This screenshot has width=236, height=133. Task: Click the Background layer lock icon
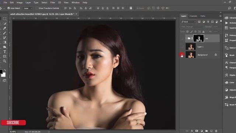pyautogui.click(x=216, y=55)
